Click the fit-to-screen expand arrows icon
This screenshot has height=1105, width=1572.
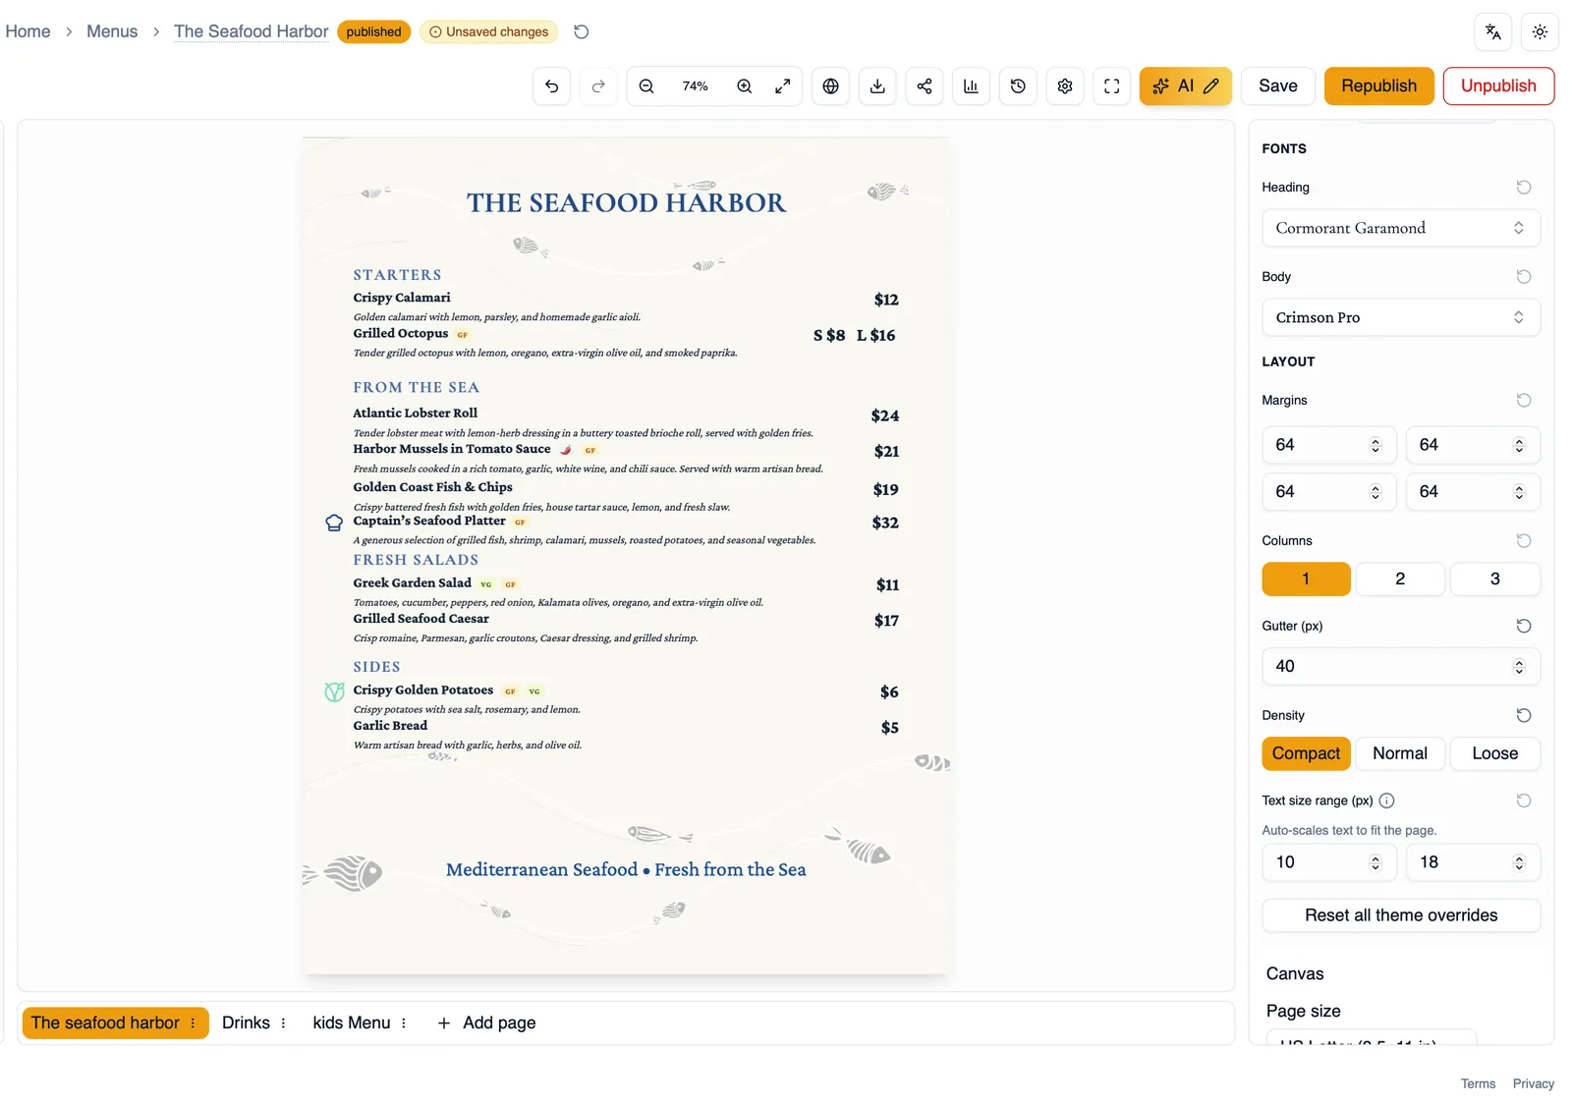[x=783, y=86]
